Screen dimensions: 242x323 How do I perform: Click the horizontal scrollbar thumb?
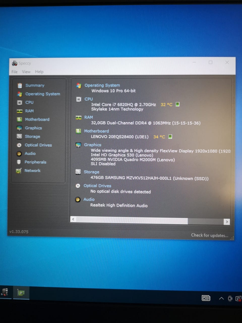click(x=132, y=220)
